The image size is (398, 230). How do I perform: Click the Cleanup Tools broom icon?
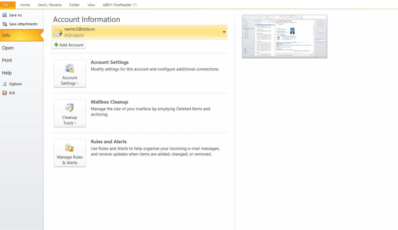coord(70,108)
